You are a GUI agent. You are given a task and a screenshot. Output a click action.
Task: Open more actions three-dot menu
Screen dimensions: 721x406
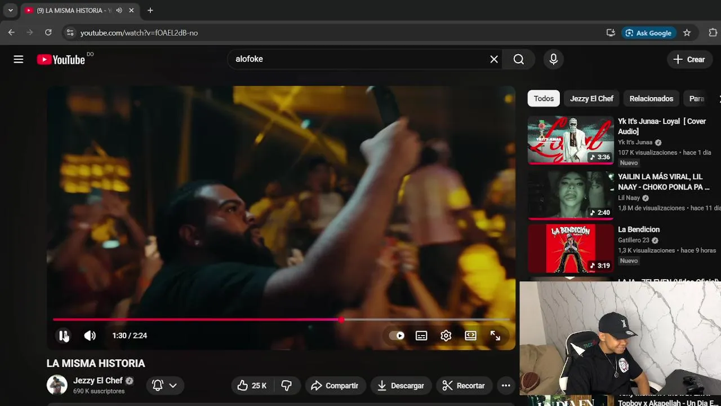(506, 386)
